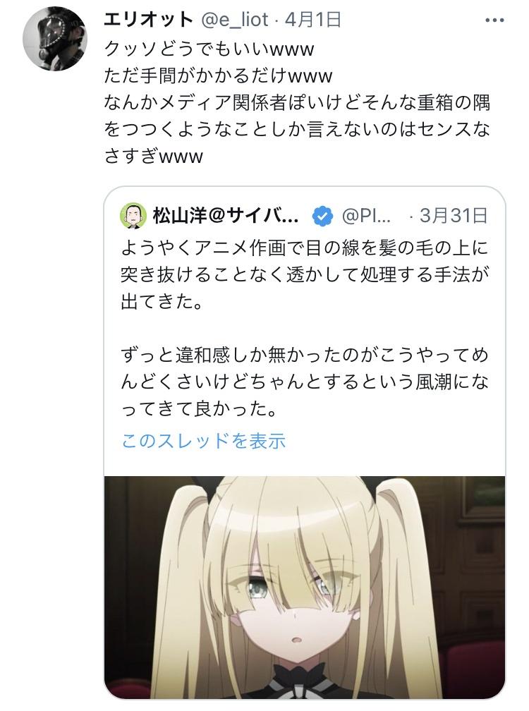Open the blonde anime girl image

coord(305,587)
